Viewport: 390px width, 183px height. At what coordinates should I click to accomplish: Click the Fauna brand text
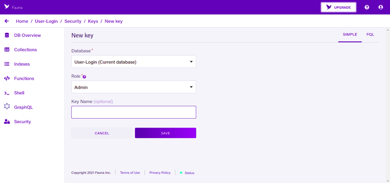coord(17,7)
